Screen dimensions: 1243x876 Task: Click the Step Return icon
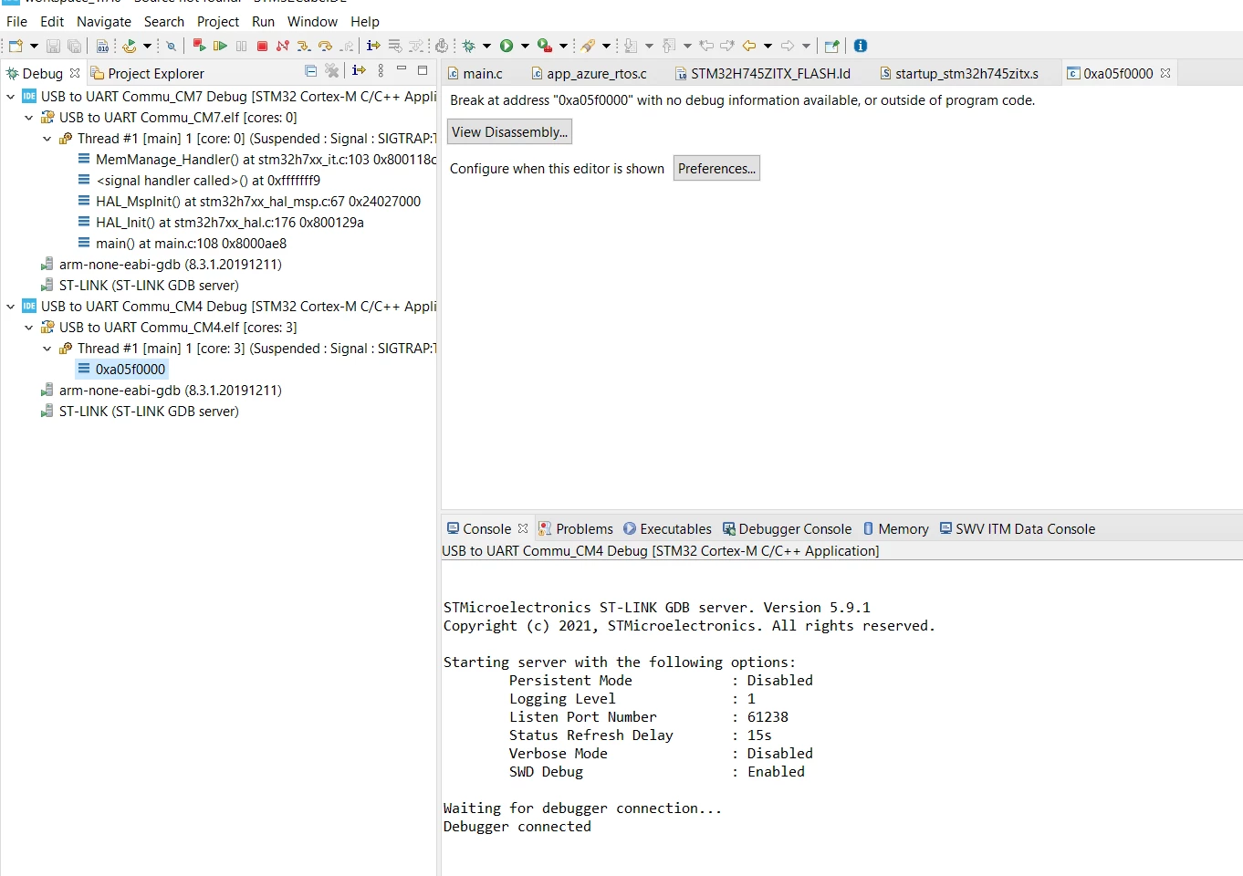pyautogui.click(x=346, y=46)
